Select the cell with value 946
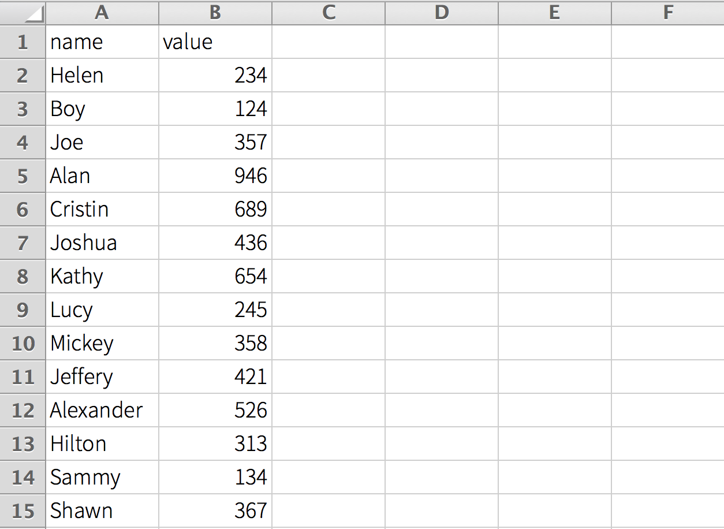 (x=215, y=176)
